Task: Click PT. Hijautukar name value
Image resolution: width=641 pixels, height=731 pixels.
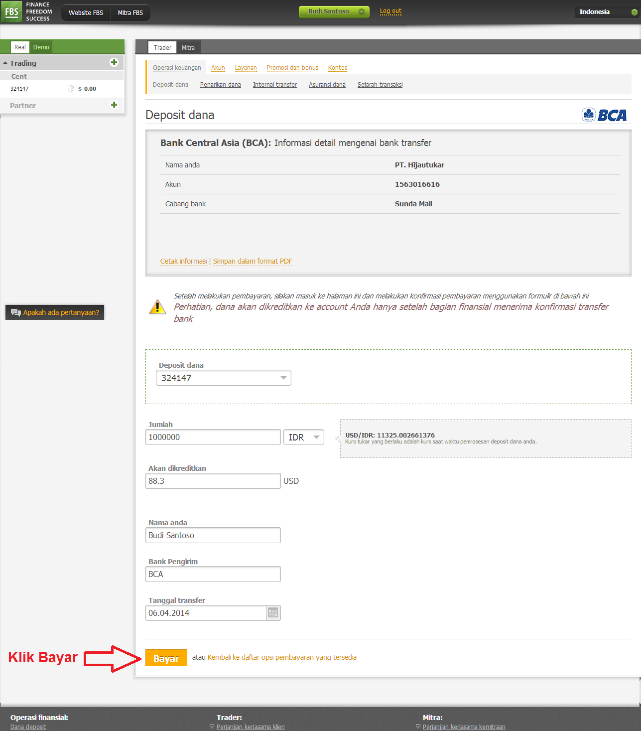Action: 419,165
